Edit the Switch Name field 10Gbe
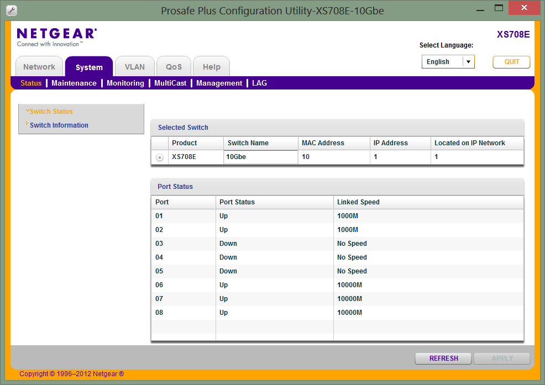Viewport: 545px width, 385px height. tap(261, 157)
